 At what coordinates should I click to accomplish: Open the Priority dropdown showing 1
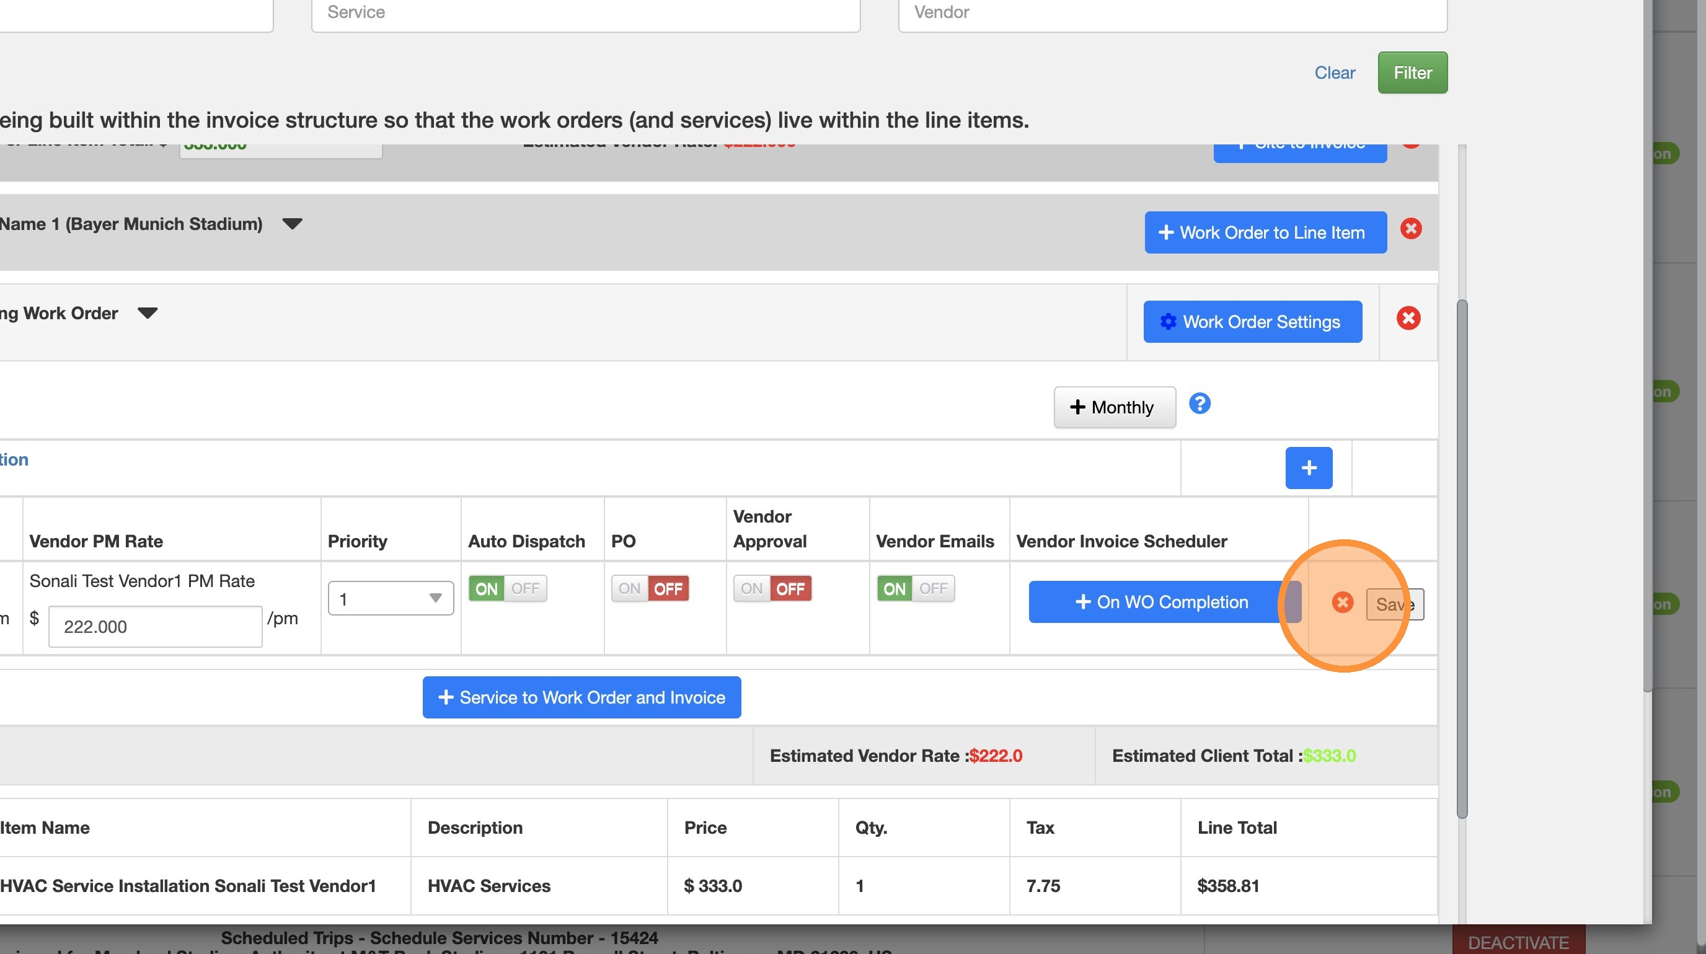coord(390,598)
